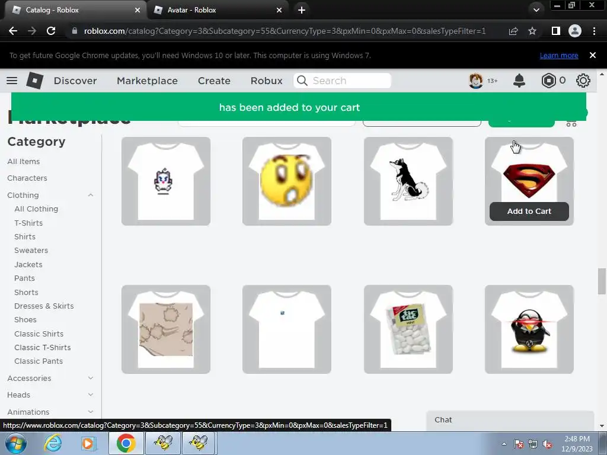The height and width of the screenshot is (455, 607).
Task: Open the Tic Tac t-shirt thumbnail
Action: coord(408,329)
